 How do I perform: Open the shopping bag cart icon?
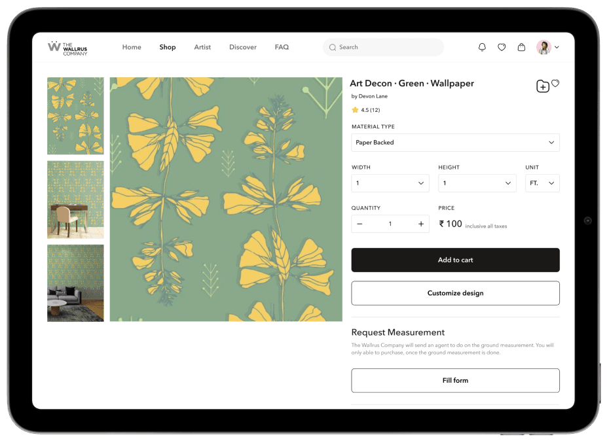pos(521,47)
